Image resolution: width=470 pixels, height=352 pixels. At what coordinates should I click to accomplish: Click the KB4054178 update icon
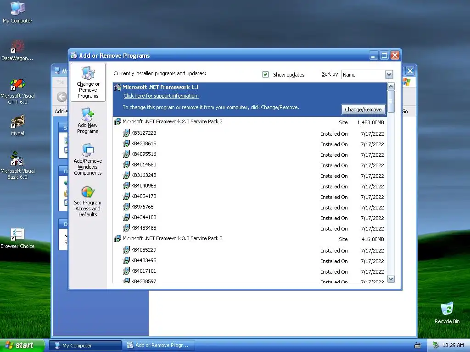126,196
